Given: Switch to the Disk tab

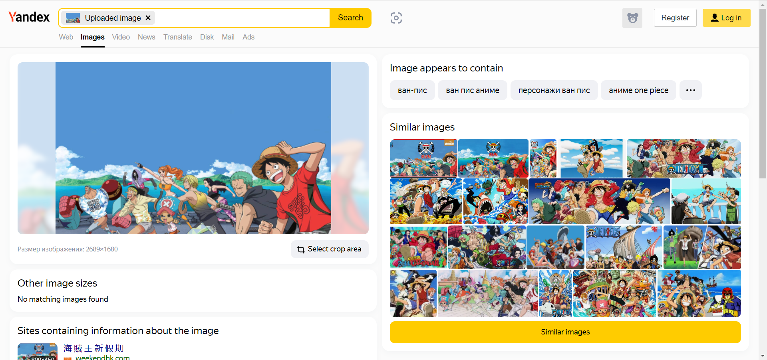Looking at the screenshot, I should pyautogui.click(x=207, y=37).
